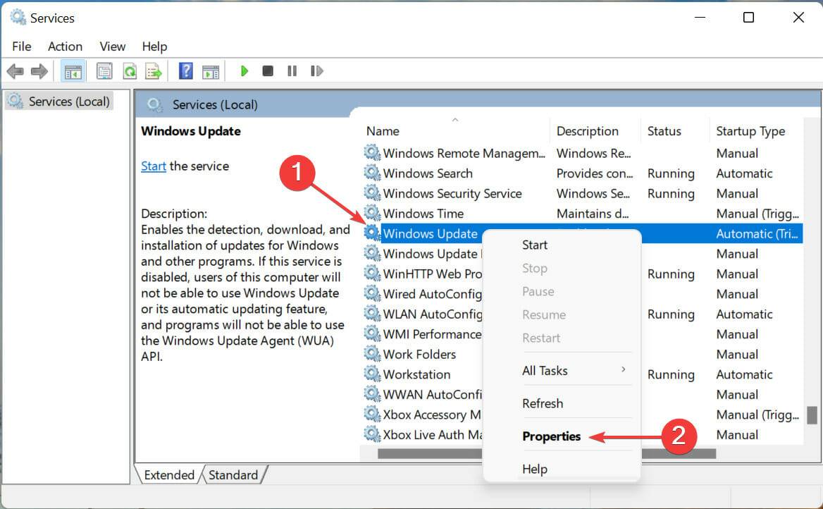
Task: Collapse entries by clicking the Name column sort arrow
Action: (x=454, y=120)
